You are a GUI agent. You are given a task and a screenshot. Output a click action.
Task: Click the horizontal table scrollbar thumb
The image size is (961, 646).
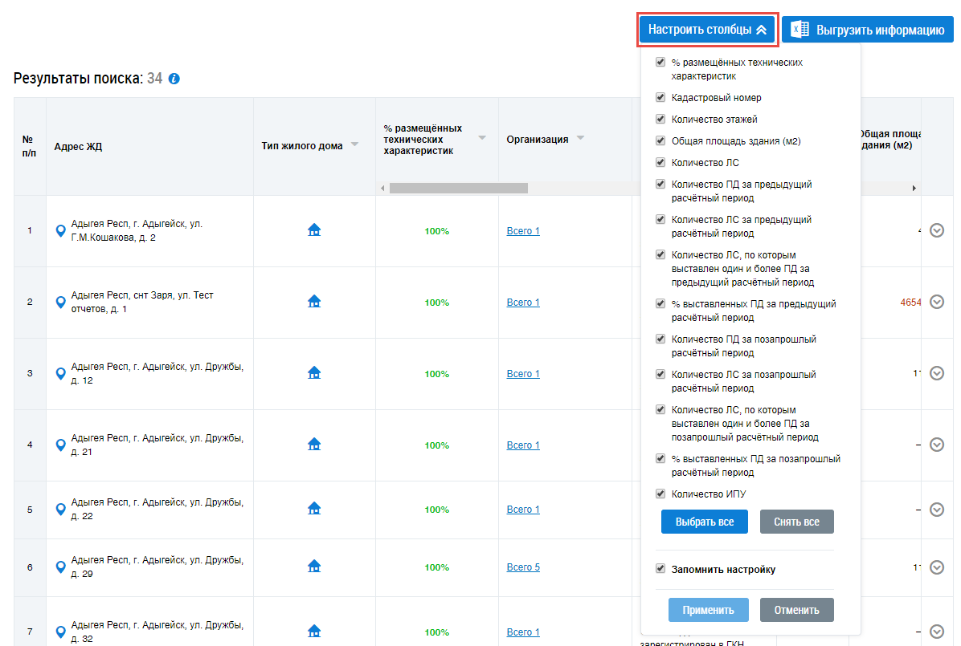[458, 188]
